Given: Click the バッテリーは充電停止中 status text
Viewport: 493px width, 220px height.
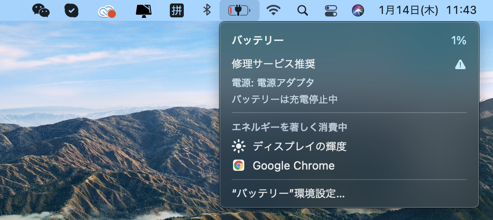Looking at the screenshot, I should (285, 99).
